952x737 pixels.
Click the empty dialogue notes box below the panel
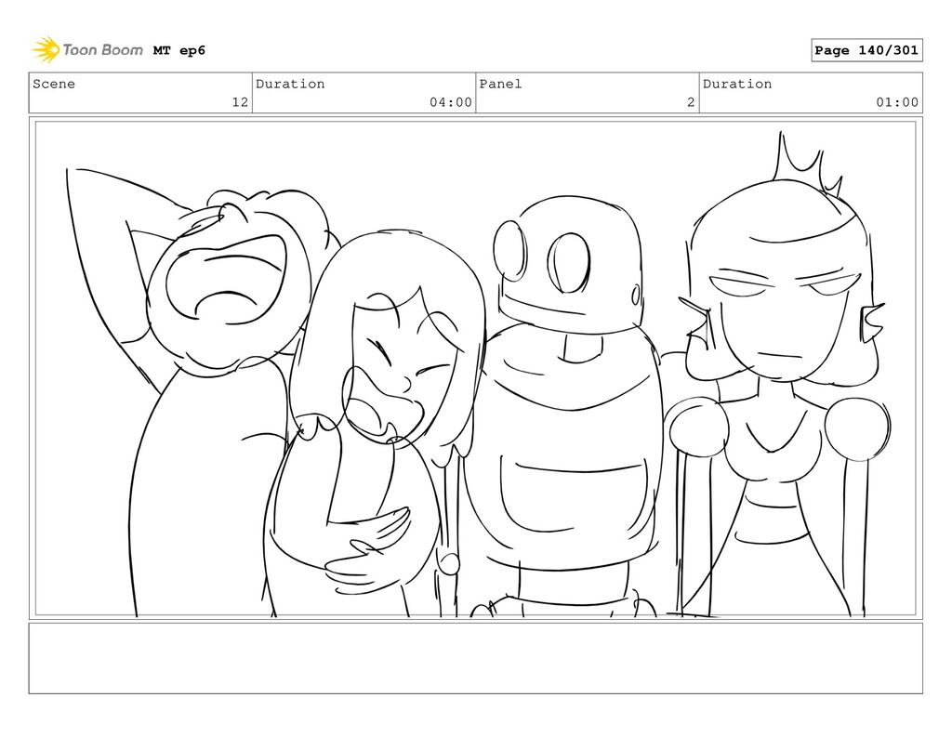tap(475, 658)
